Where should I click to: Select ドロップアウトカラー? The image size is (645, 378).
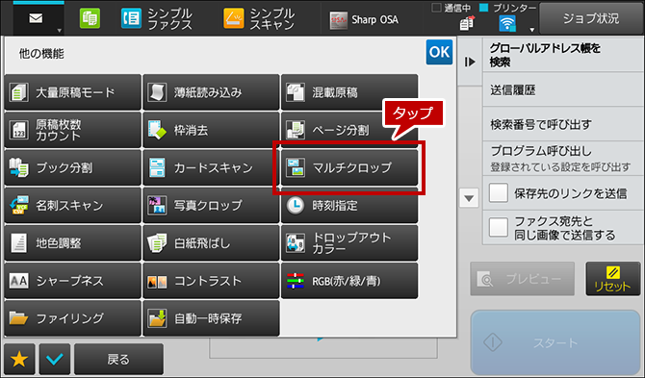click(x=349, y=242)
